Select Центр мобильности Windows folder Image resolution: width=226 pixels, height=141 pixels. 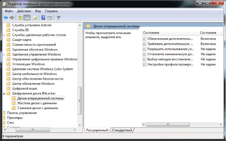coord(34,74)
